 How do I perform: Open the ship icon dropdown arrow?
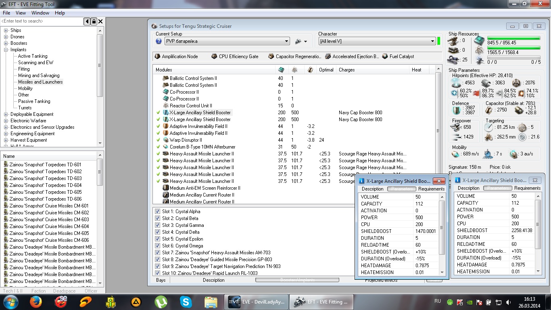coord(305,42)
